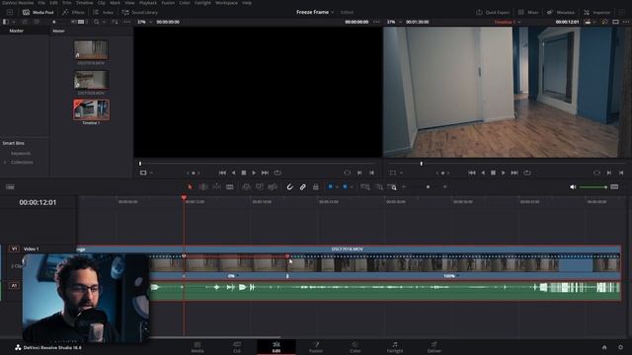Switch to the Cut page
Screen dimensions: 632x355
[x=237, y=347]
